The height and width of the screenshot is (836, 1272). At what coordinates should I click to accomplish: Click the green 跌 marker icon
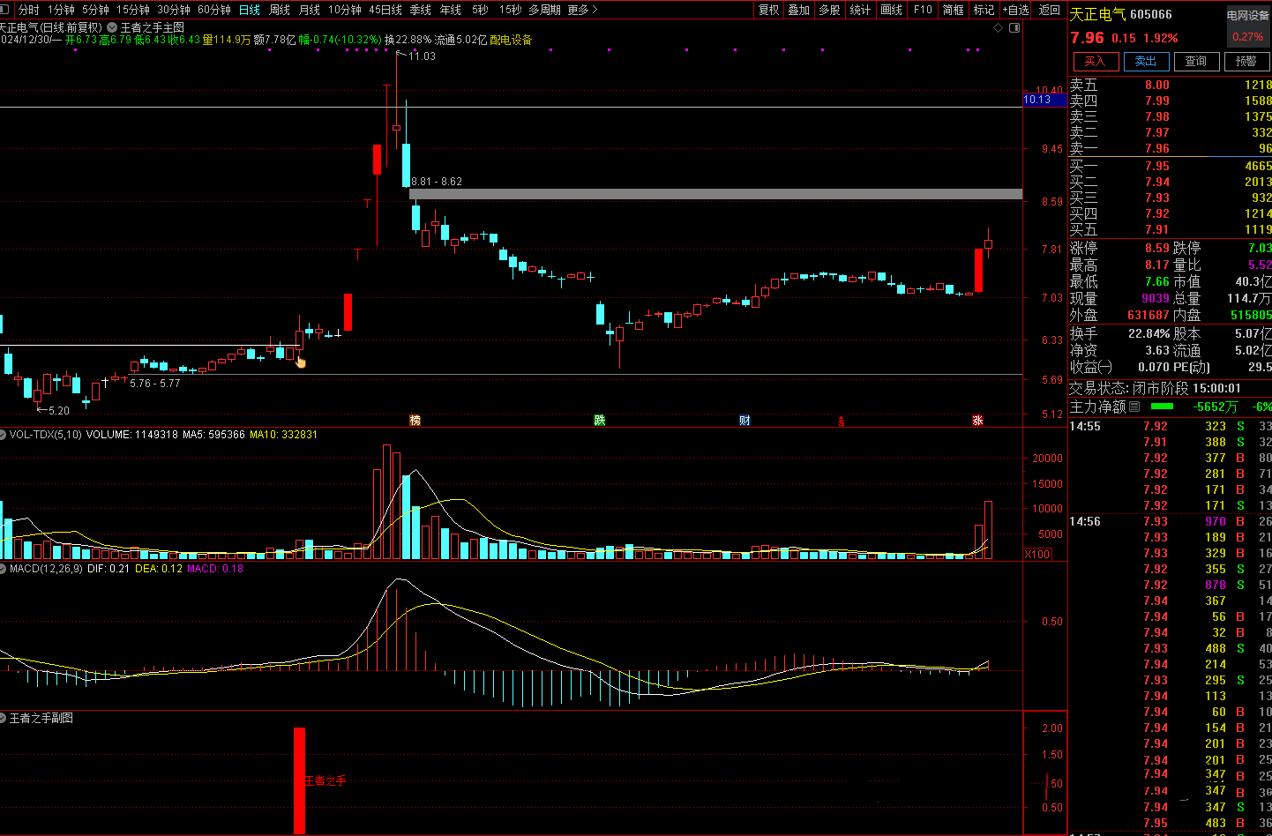[x=600, y=421]
